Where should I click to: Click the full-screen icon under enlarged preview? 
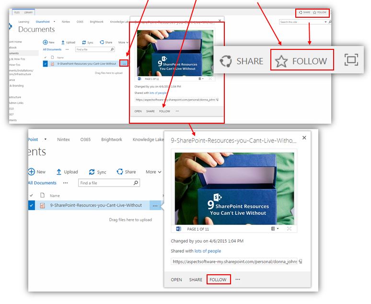[x=289, y=228]
